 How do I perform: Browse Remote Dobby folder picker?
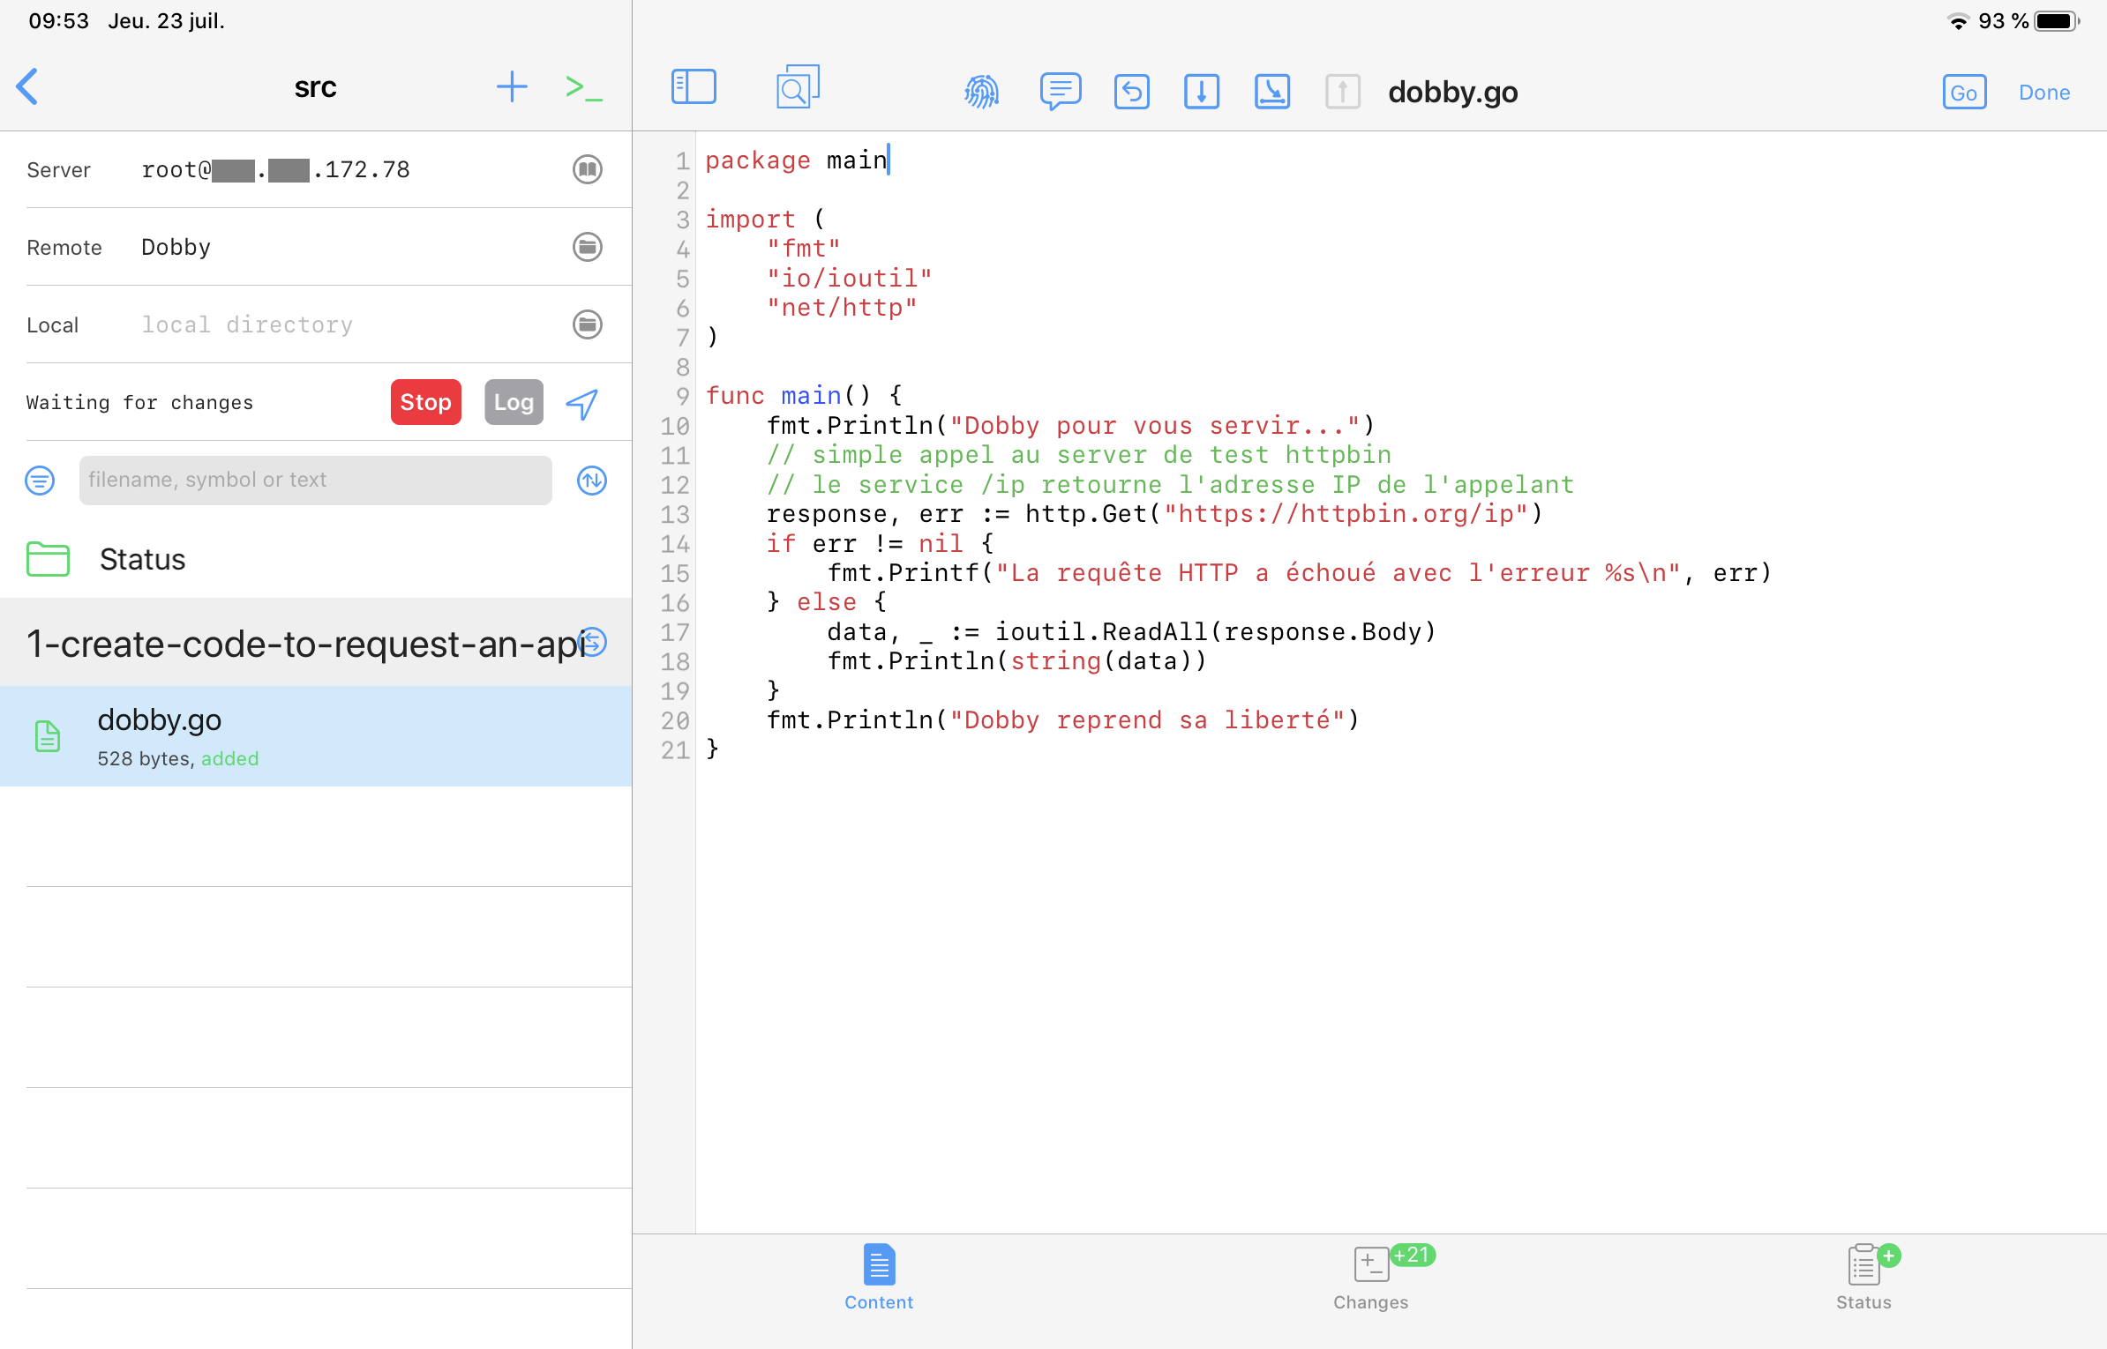pyautogui.click(x=588, y=247)
